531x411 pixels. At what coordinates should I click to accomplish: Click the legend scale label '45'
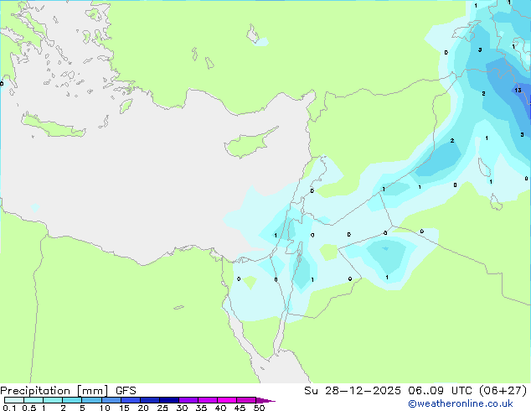pyautogui.click(x=240, y=408)
